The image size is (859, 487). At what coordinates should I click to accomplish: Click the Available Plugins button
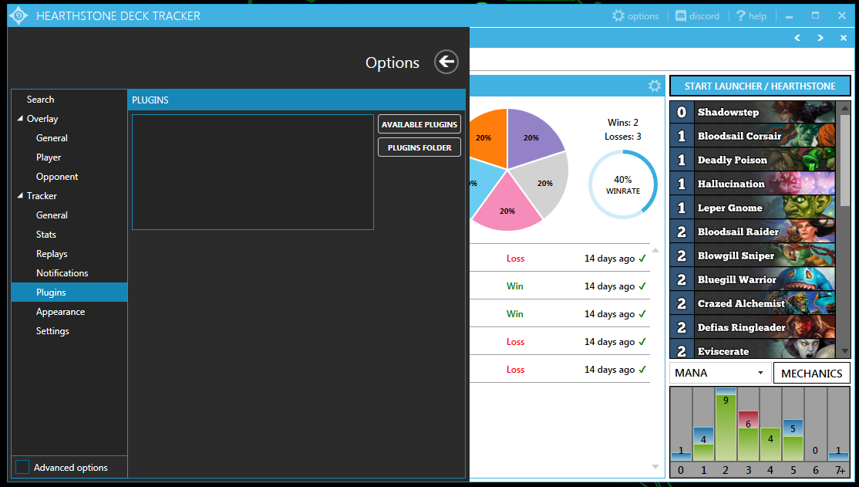coord(419,124)
